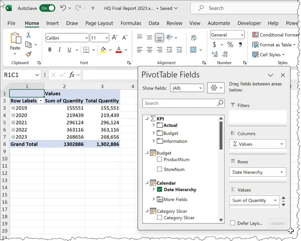Enable the Defer Layout Update checkbox
This screenshot has height=241, width=301.
[233, 223]
